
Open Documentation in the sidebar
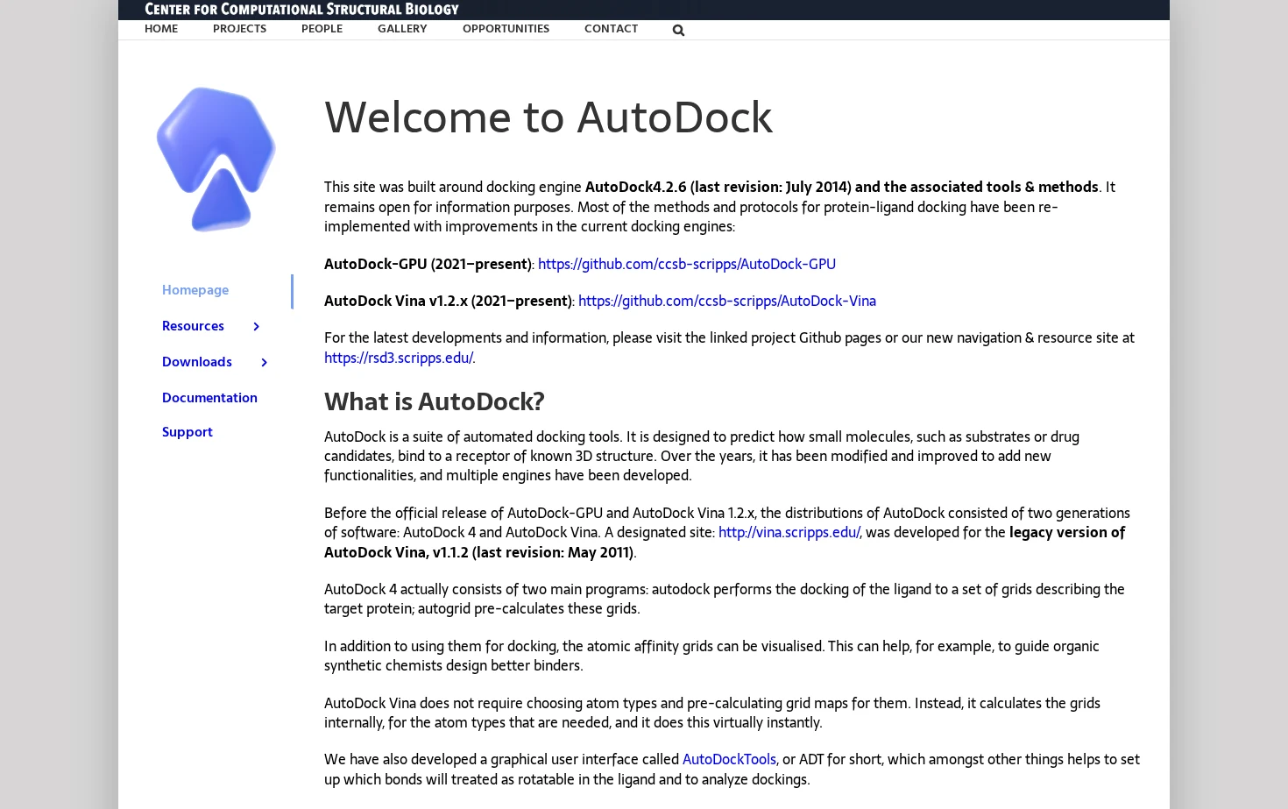pos(209,398)
